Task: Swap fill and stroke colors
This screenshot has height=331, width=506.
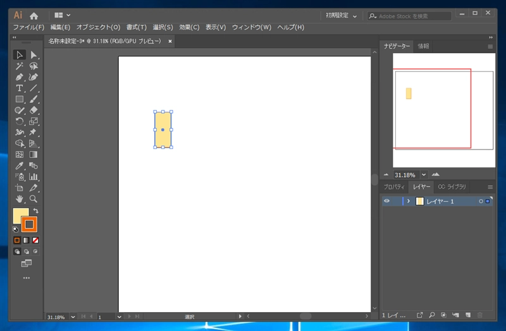Action: [x=36, y=211]
